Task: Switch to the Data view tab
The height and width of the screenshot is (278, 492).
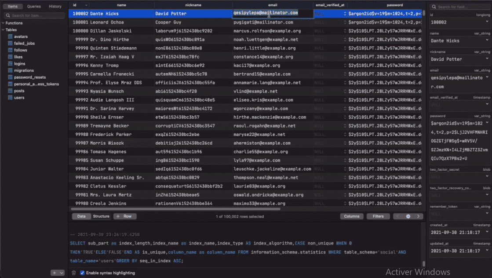Action: [81, 216]
